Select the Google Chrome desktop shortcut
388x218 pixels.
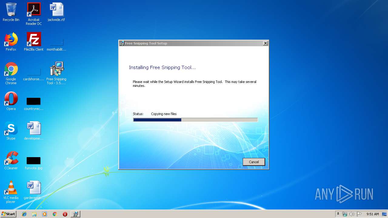pos(11,74)
